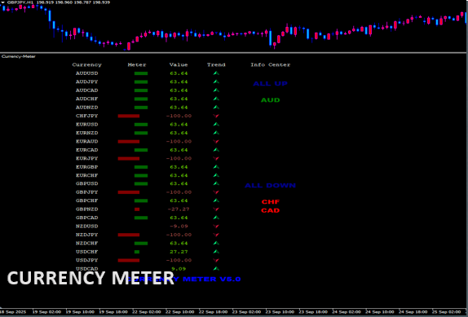Click the trend arrow in the EURNZD row

tap(216, 133)
